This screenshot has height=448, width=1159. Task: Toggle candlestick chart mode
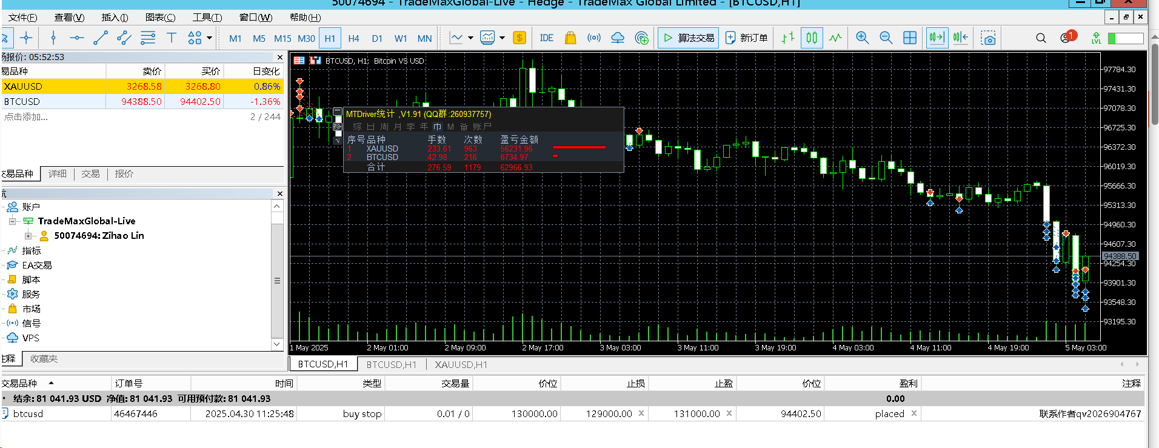[x=812, y=38]
